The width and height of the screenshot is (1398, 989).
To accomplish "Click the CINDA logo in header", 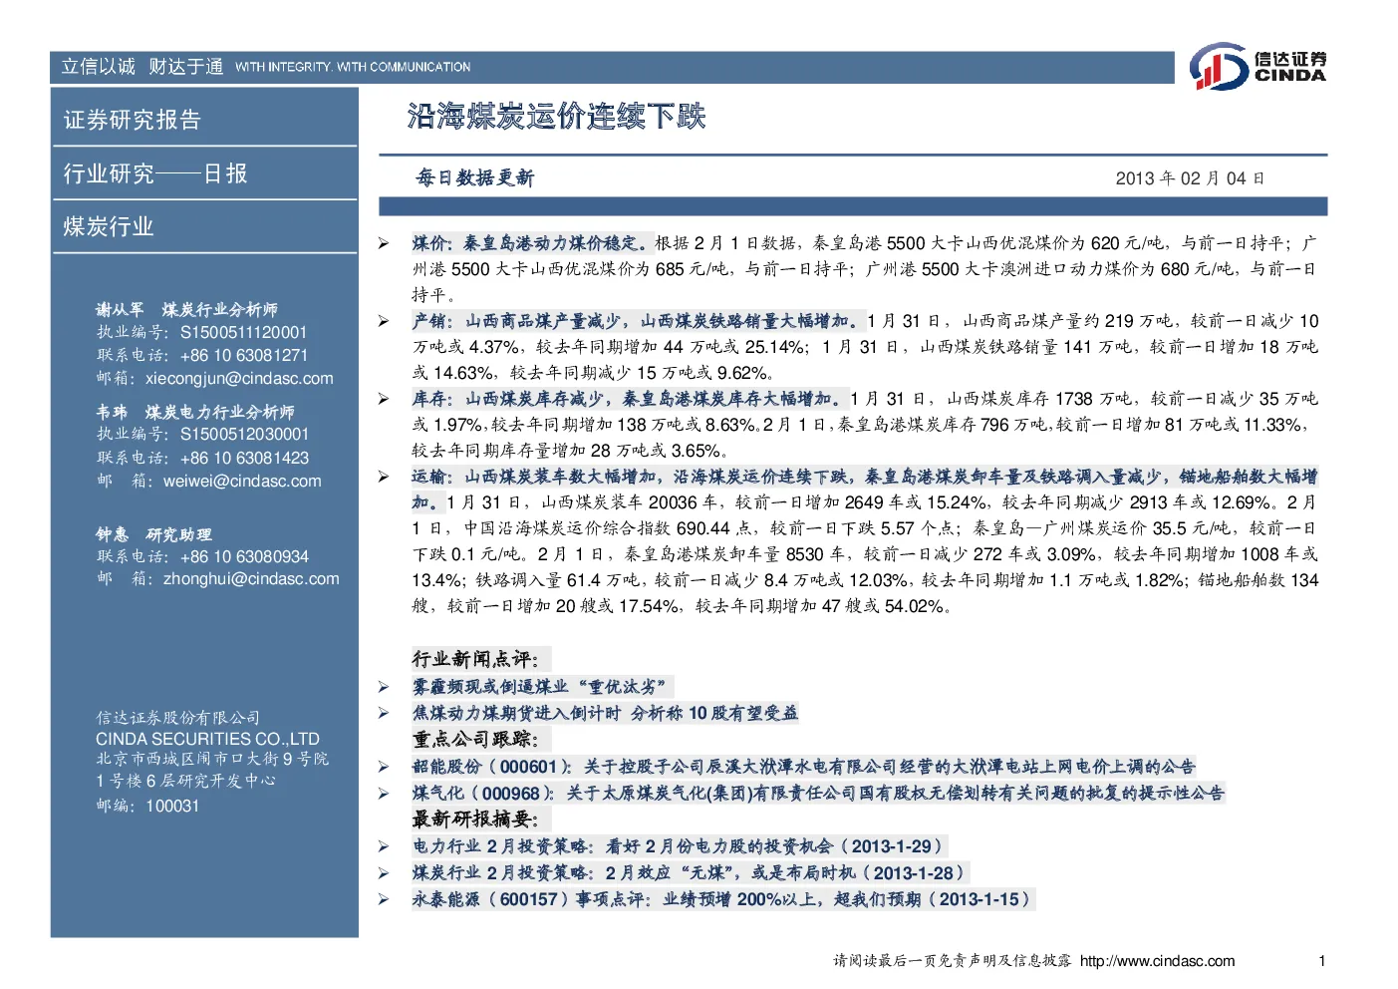I will click(1258, 67).
